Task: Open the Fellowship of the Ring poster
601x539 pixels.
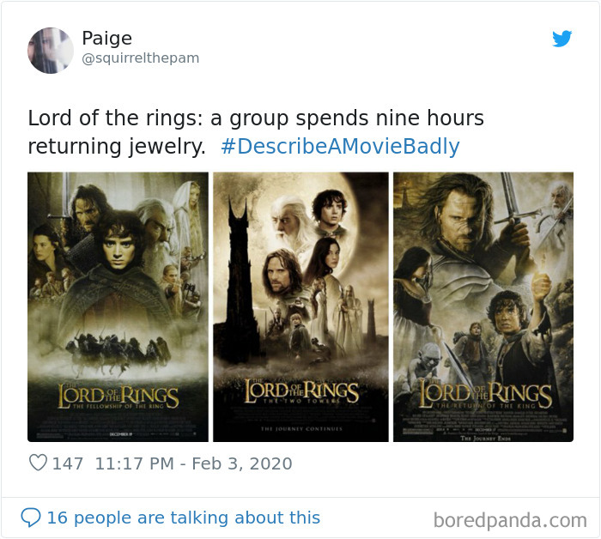Action: (x=118, y=307)
